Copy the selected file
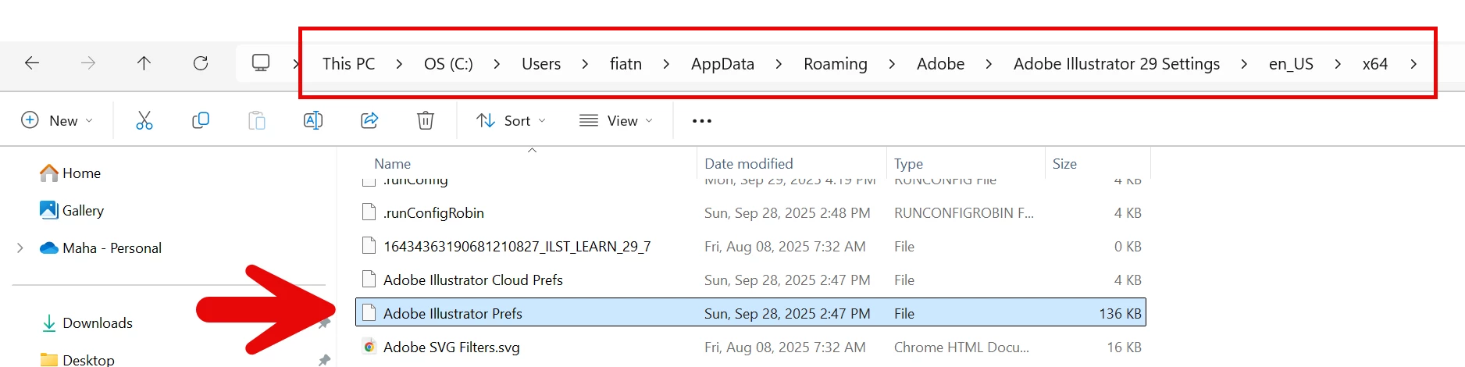This screenshot has height=367, width=1465. 201,120
